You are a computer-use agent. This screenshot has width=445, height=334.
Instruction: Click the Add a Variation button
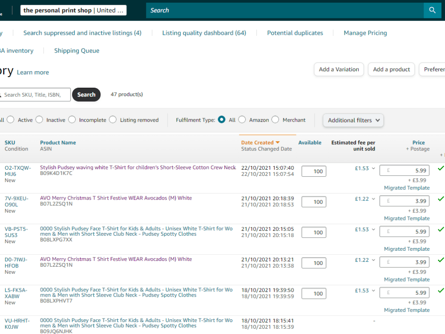[339, 69]
